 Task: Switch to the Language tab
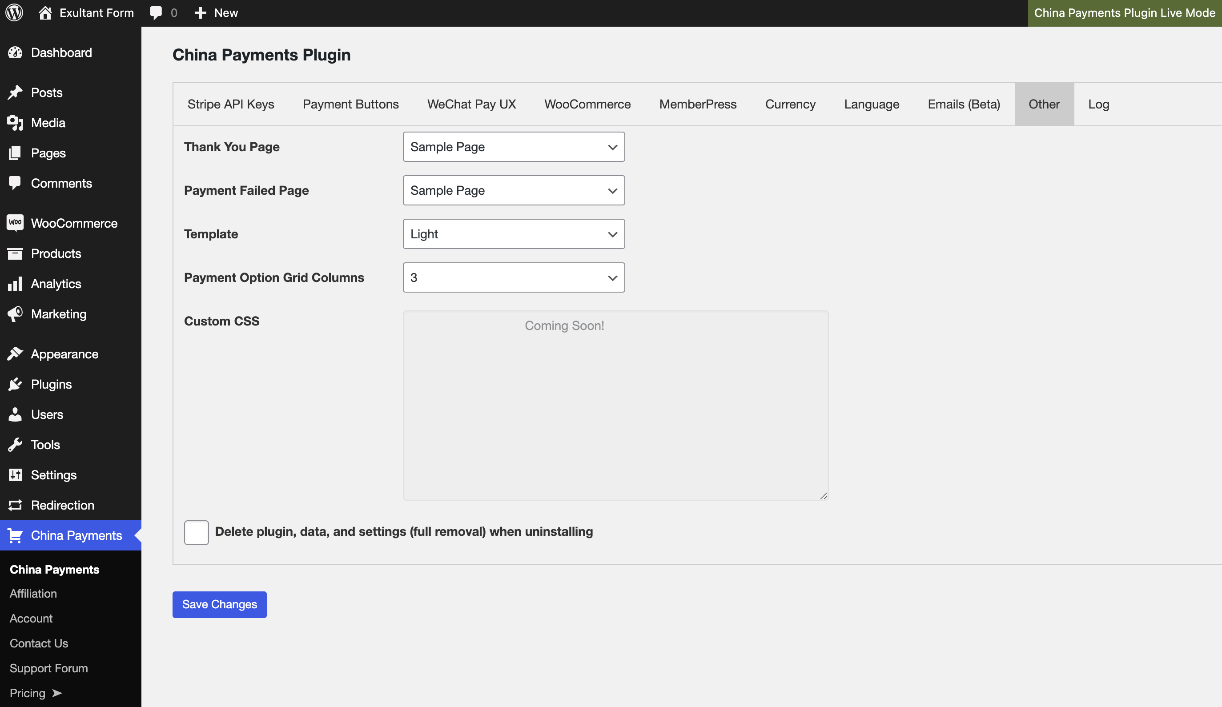click(x=872, y=104)
